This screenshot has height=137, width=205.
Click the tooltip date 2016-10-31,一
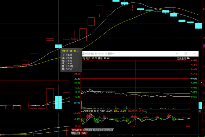pos(71,51)
